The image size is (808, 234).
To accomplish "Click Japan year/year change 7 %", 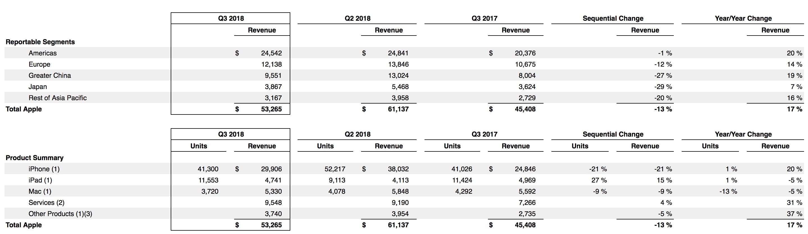I will point(796,87).
